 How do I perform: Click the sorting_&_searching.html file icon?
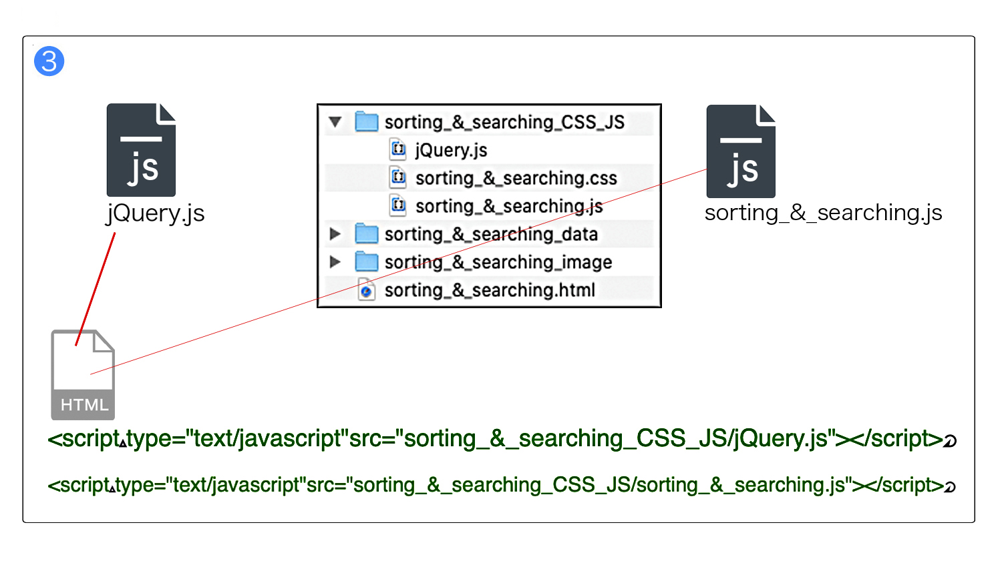[366, 290]
